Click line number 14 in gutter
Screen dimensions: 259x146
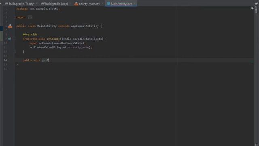point(5,60)
